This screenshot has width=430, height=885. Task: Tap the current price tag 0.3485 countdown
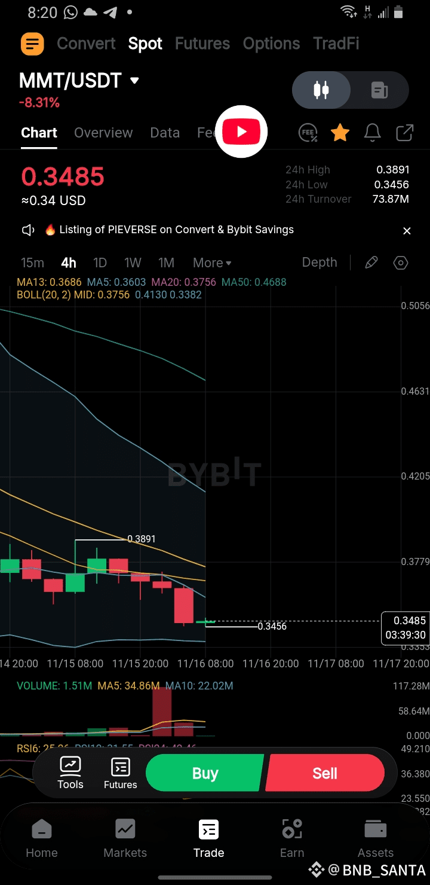click(x=406, y=628)
